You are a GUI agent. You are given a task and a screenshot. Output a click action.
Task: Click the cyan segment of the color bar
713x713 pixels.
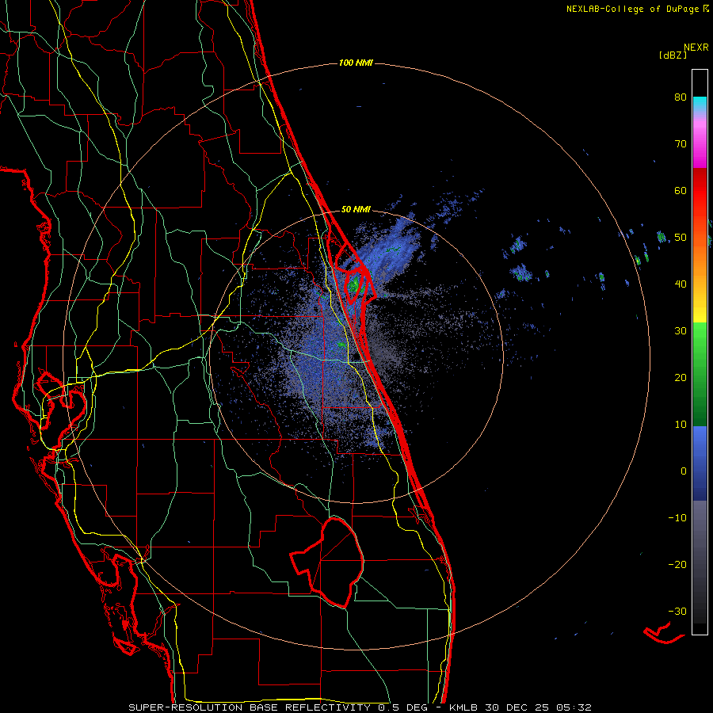[x=700, y=104]
